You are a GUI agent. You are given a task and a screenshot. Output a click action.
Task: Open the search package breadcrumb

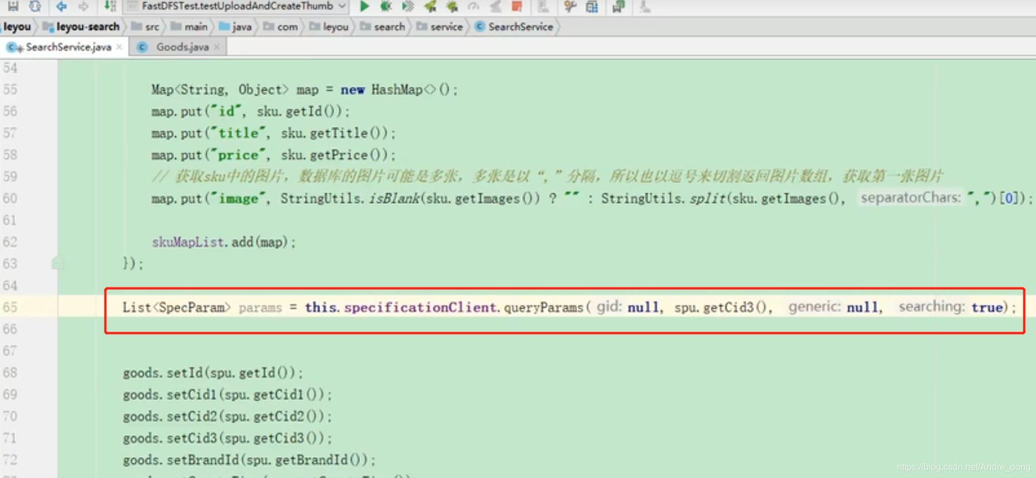382,27
